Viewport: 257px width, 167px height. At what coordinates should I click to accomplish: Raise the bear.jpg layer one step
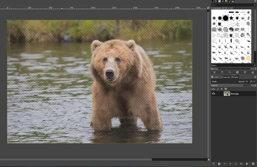225,164
